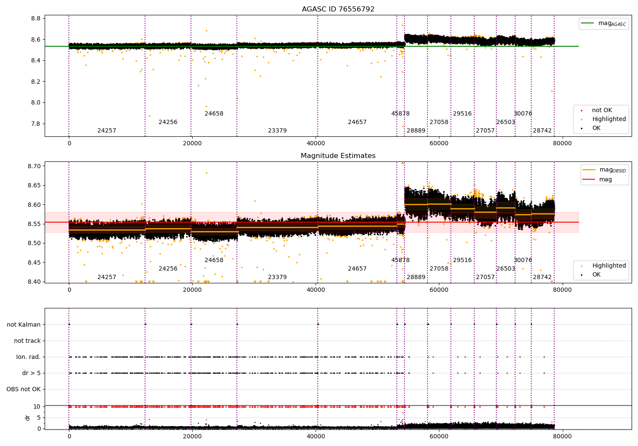Viewport: 638px width, 446px height.
Task: Click the 'not Kalman' axis label
Action: click(x=24, y=325)
